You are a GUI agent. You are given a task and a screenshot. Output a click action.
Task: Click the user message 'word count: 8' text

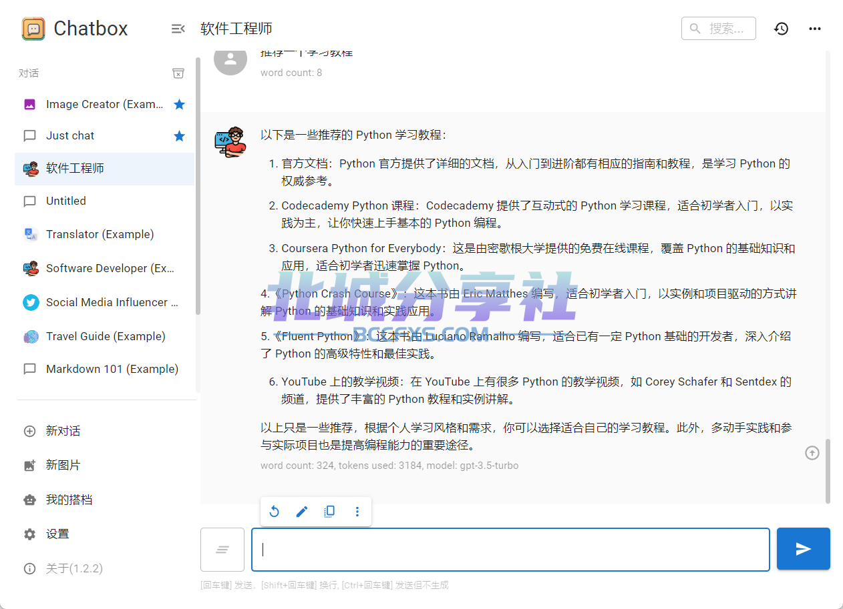pyautogui.click(x=291, y=73)
